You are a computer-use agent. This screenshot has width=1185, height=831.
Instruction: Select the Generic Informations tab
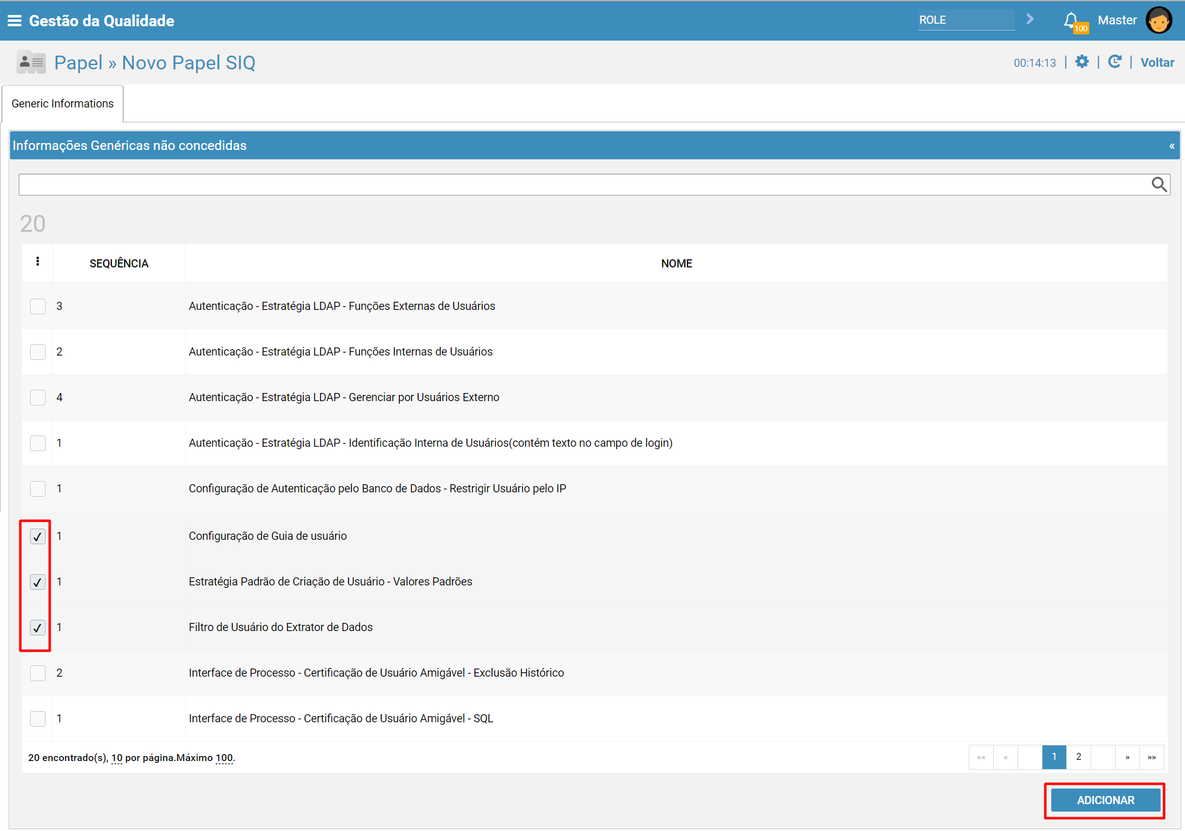point(62,104)
